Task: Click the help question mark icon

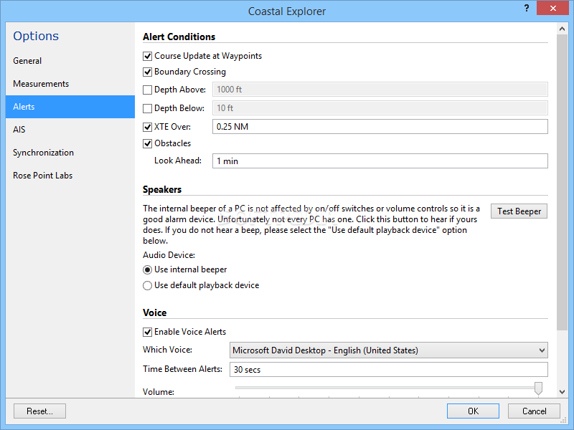Action: pos(527,8)
